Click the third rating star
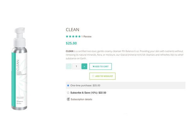Screen dimensions: 189x126 73,37
